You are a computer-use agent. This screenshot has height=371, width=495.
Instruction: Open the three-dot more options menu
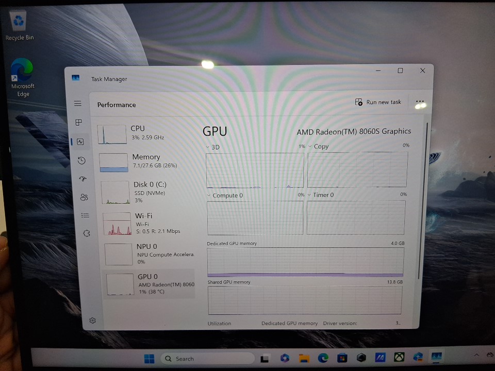click(420, 102)
